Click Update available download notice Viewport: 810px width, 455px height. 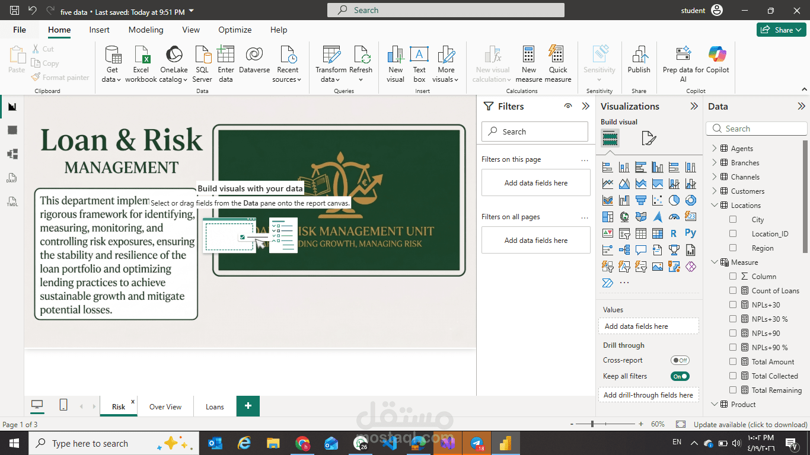(x=750, y=424)
